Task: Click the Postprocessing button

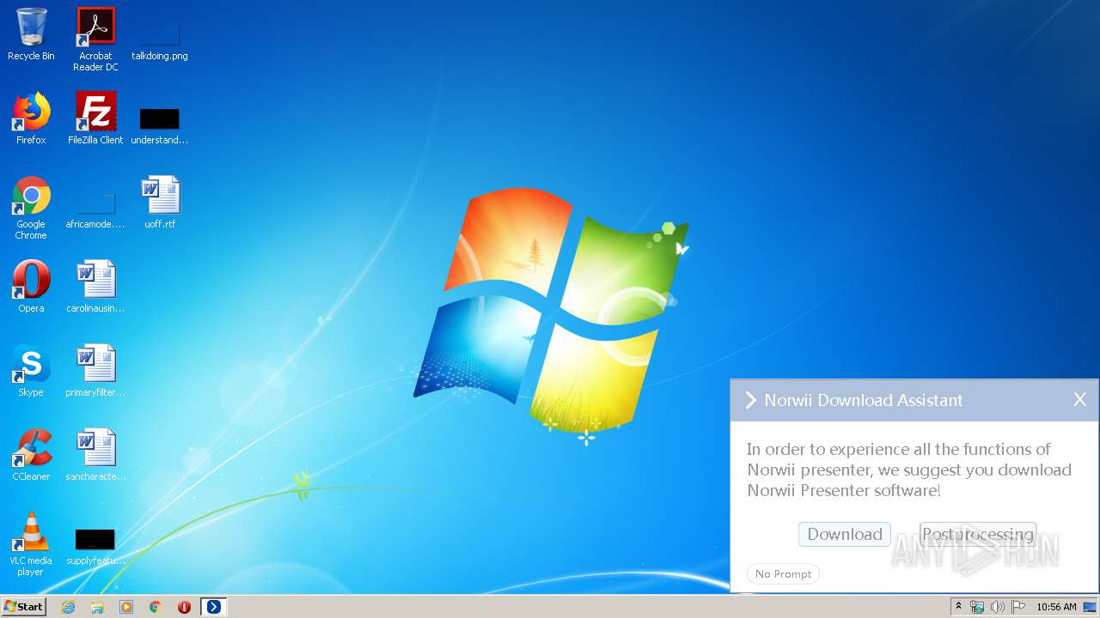Action: click(x=978, y=534)
